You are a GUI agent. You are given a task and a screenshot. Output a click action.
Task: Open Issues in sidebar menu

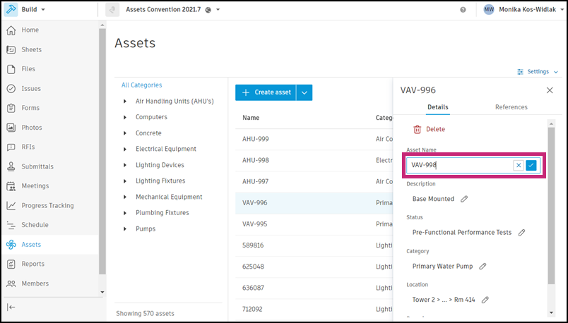tap(31, 89)
